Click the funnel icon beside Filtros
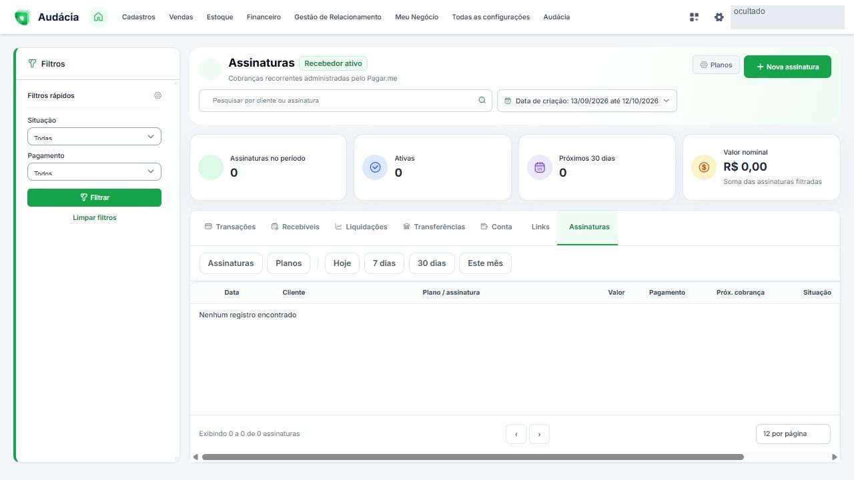854x480 pixels. coord(32,64)
